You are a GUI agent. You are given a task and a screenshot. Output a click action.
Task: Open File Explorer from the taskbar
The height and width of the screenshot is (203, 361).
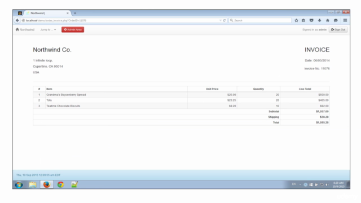(x=33, y=184)
